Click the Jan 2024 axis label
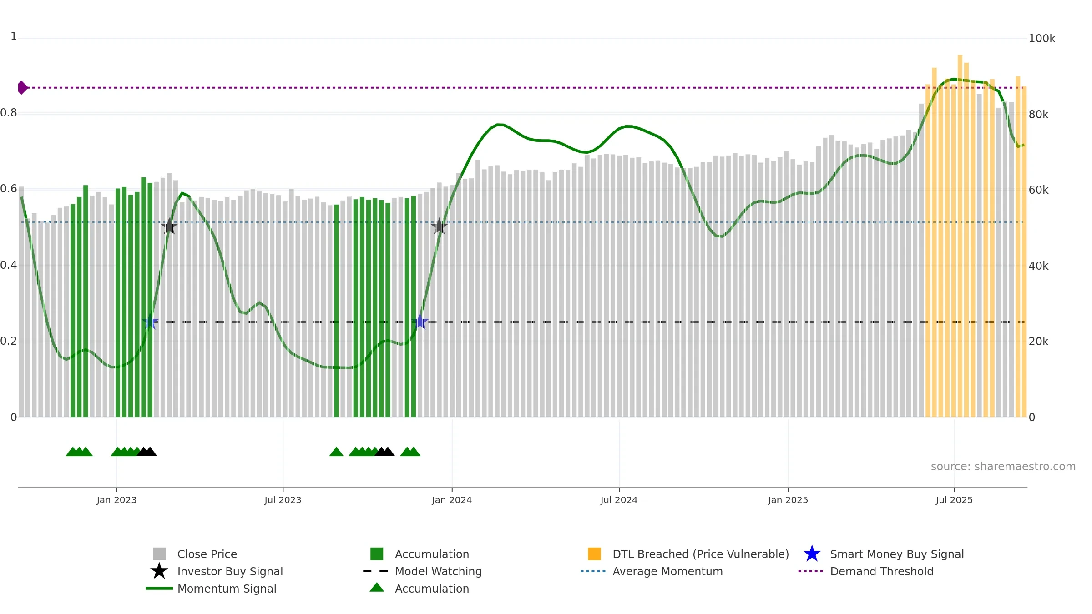 point(452,500)
